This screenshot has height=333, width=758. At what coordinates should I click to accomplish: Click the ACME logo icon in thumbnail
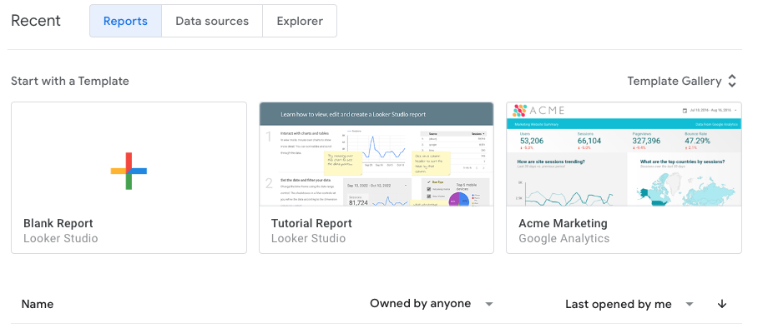519,111
